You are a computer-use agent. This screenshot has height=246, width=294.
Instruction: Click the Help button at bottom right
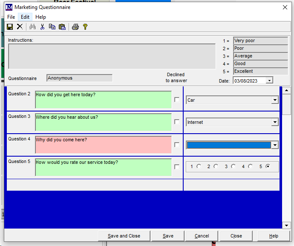tap(274, 236)
